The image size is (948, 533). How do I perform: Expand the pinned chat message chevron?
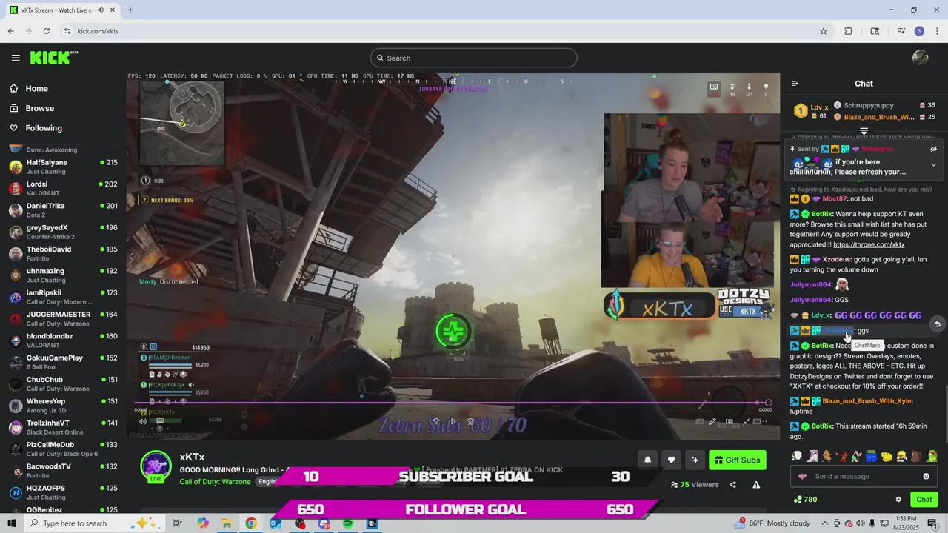pyautogui.click(x=933, y=165)
